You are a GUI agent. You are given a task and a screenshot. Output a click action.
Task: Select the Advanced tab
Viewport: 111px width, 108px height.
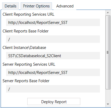coord(65,6)
